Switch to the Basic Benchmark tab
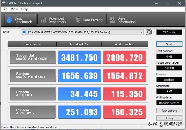Viewport: 186px width, 130px height. 20,20
